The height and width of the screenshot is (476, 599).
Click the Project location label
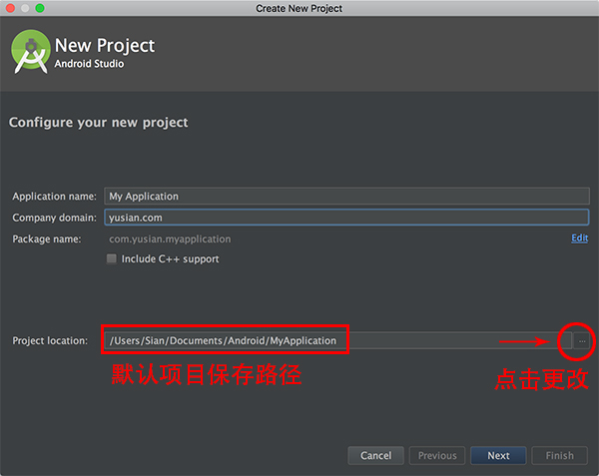50,341
